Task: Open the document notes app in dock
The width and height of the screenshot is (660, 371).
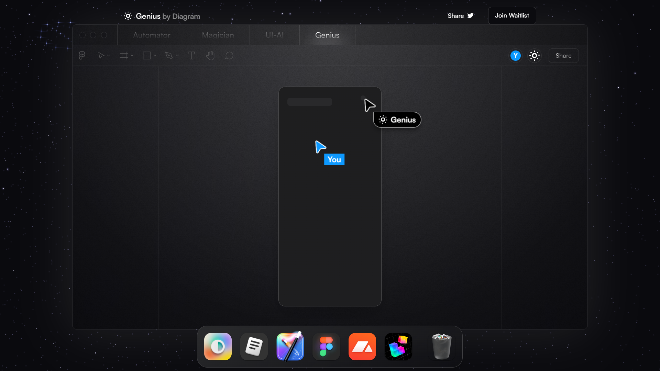Action: click(254, 347)
